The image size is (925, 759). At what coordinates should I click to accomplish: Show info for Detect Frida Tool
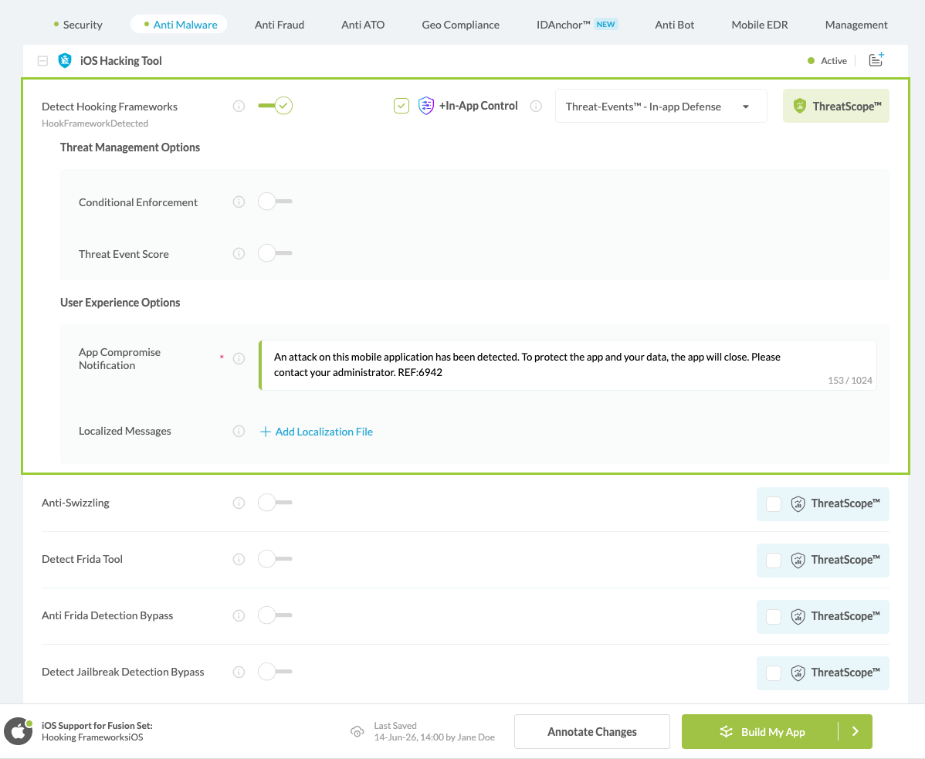pyautogui.click(x=239, y=559)
